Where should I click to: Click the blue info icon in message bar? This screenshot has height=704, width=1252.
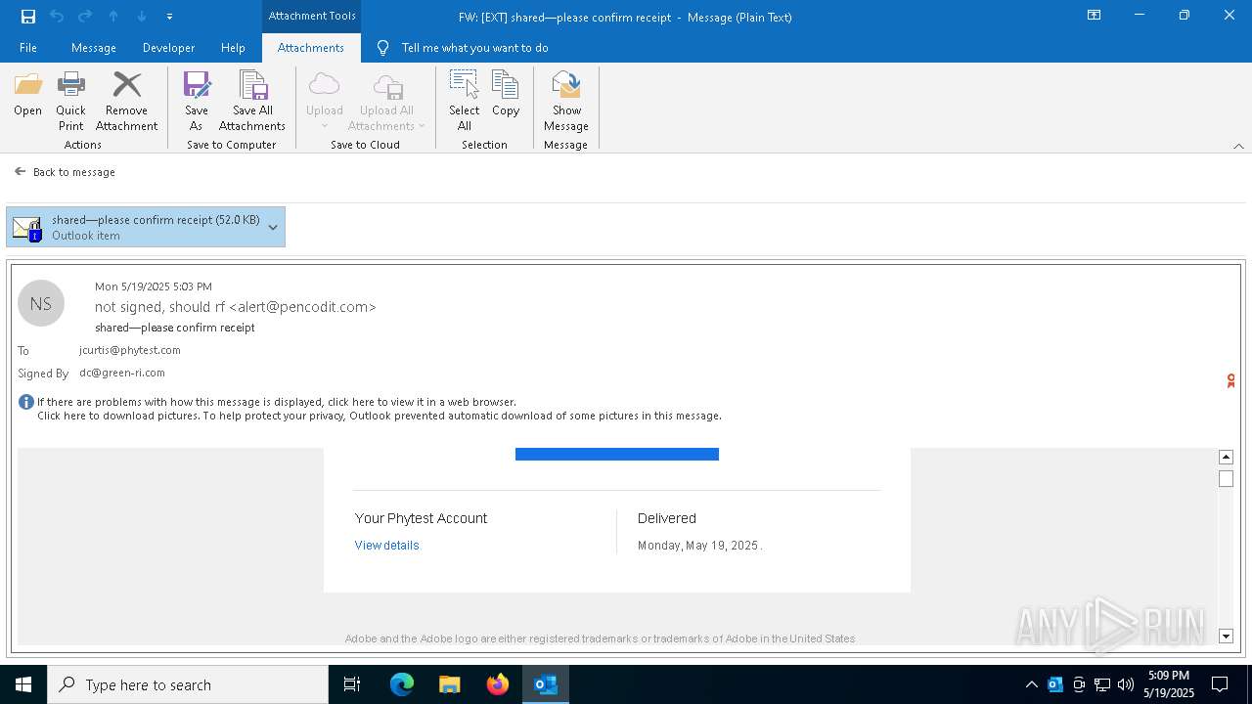(26, 402)
